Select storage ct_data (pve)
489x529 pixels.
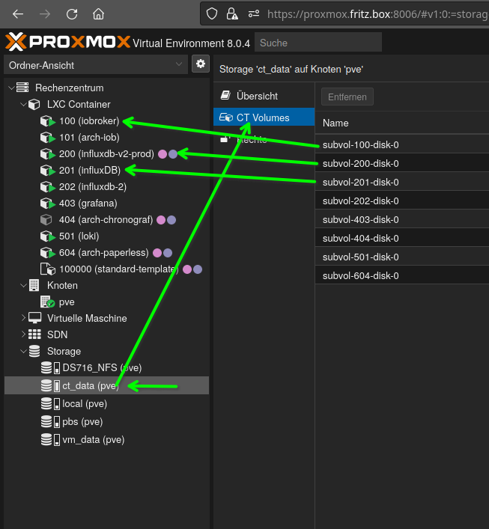[106, 385]
